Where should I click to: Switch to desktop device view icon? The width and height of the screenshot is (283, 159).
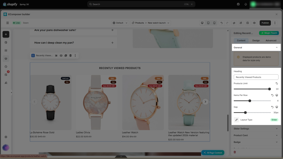tap(202, 23)
